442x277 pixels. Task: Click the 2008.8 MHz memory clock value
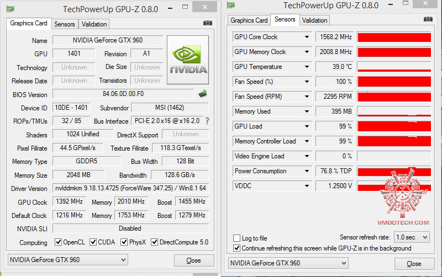point(335,52)
